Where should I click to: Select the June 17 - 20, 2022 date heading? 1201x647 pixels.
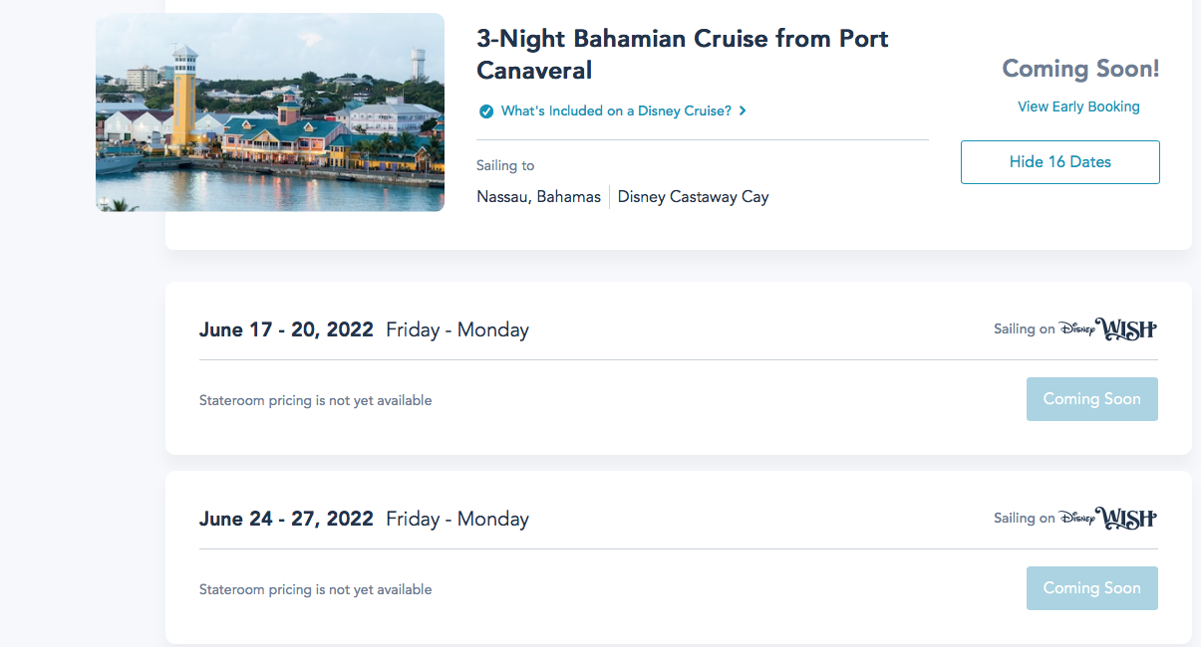tap(286, 329)
